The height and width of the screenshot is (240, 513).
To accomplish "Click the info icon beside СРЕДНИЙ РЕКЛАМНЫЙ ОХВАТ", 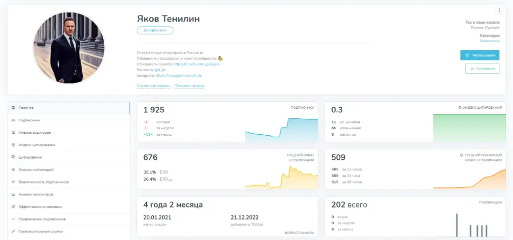I will click(x=461, y=155).
